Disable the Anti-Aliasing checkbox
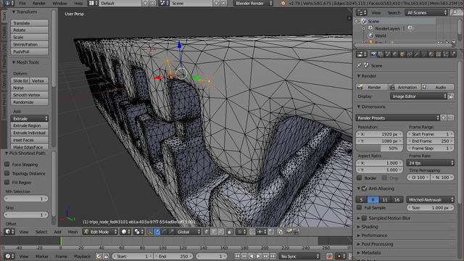This screenshot has height=261, width=464. coord(365,188)
